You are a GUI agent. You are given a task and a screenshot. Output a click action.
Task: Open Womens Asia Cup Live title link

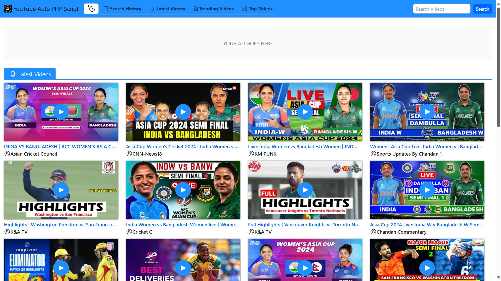[x=426, y=146]
